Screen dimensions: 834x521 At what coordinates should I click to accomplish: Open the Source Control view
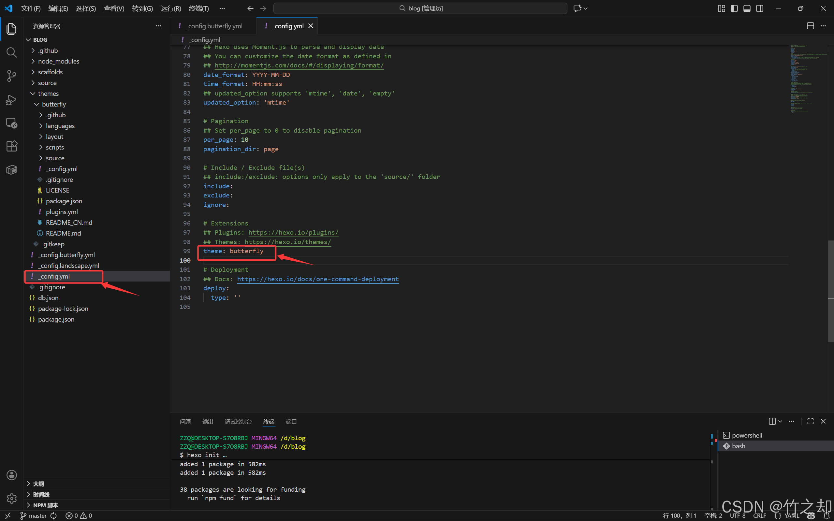11,76
